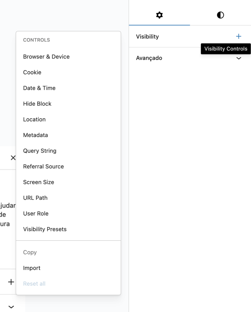Click the Visibility Controls plus icon

pyautogui.click(x=239, y=37)
